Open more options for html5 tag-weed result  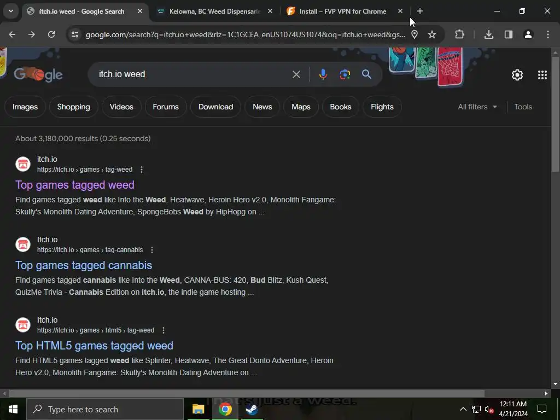point(164,330)
